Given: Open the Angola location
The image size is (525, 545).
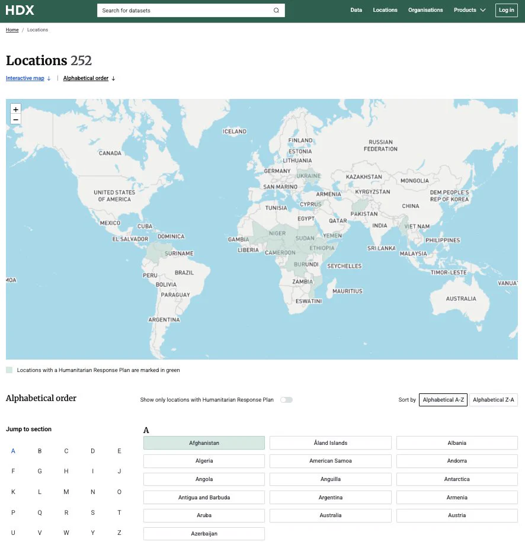Looking at the screenshot, I should click(204, 479).
